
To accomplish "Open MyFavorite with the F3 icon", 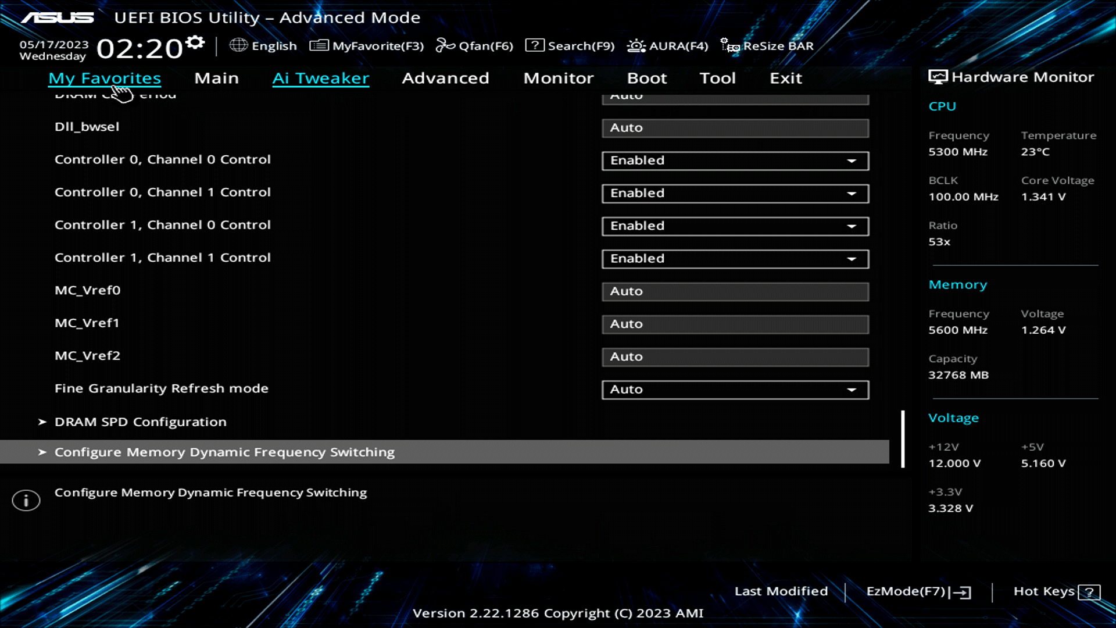I will (x=367, y=45).
